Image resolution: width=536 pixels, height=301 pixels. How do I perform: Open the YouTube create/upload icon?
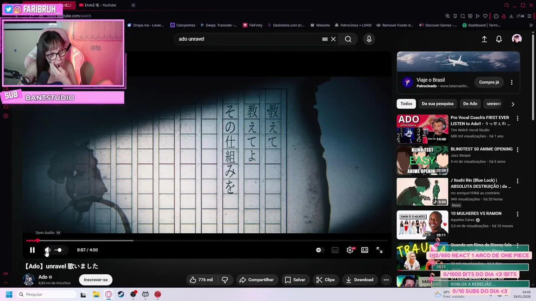tap(484, 39)
